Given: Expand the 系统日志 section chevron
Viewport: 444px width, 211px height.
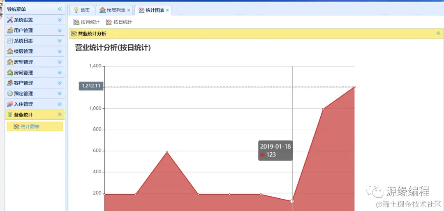Looking at the screenshot, I should coord(60,41).
